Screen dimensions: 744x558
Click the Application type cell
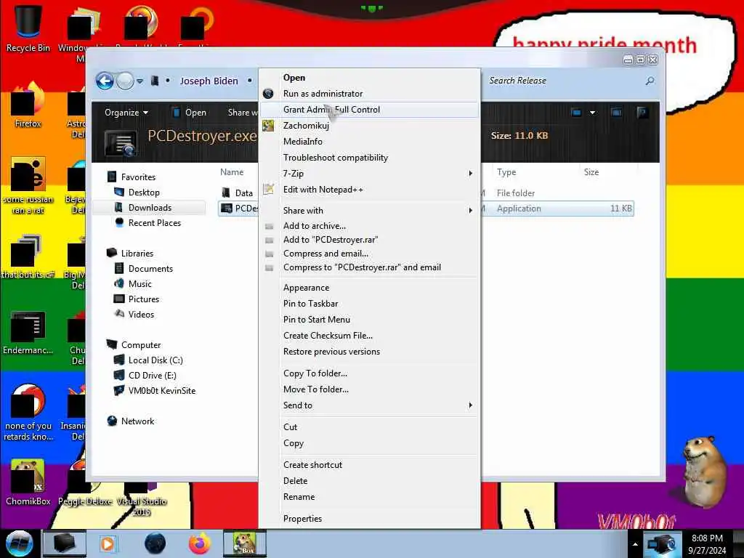(x=519, y=209)
